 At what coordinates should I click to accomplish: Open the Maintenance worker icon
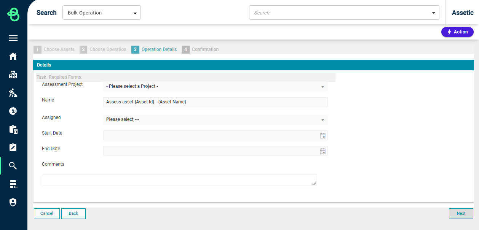click(13, 93)
